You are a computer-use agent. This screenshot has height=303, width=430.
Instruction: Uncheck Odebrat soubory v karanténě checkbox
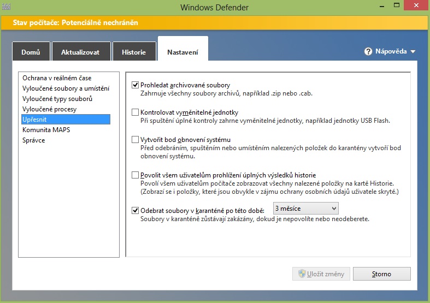tap(135, 210)
